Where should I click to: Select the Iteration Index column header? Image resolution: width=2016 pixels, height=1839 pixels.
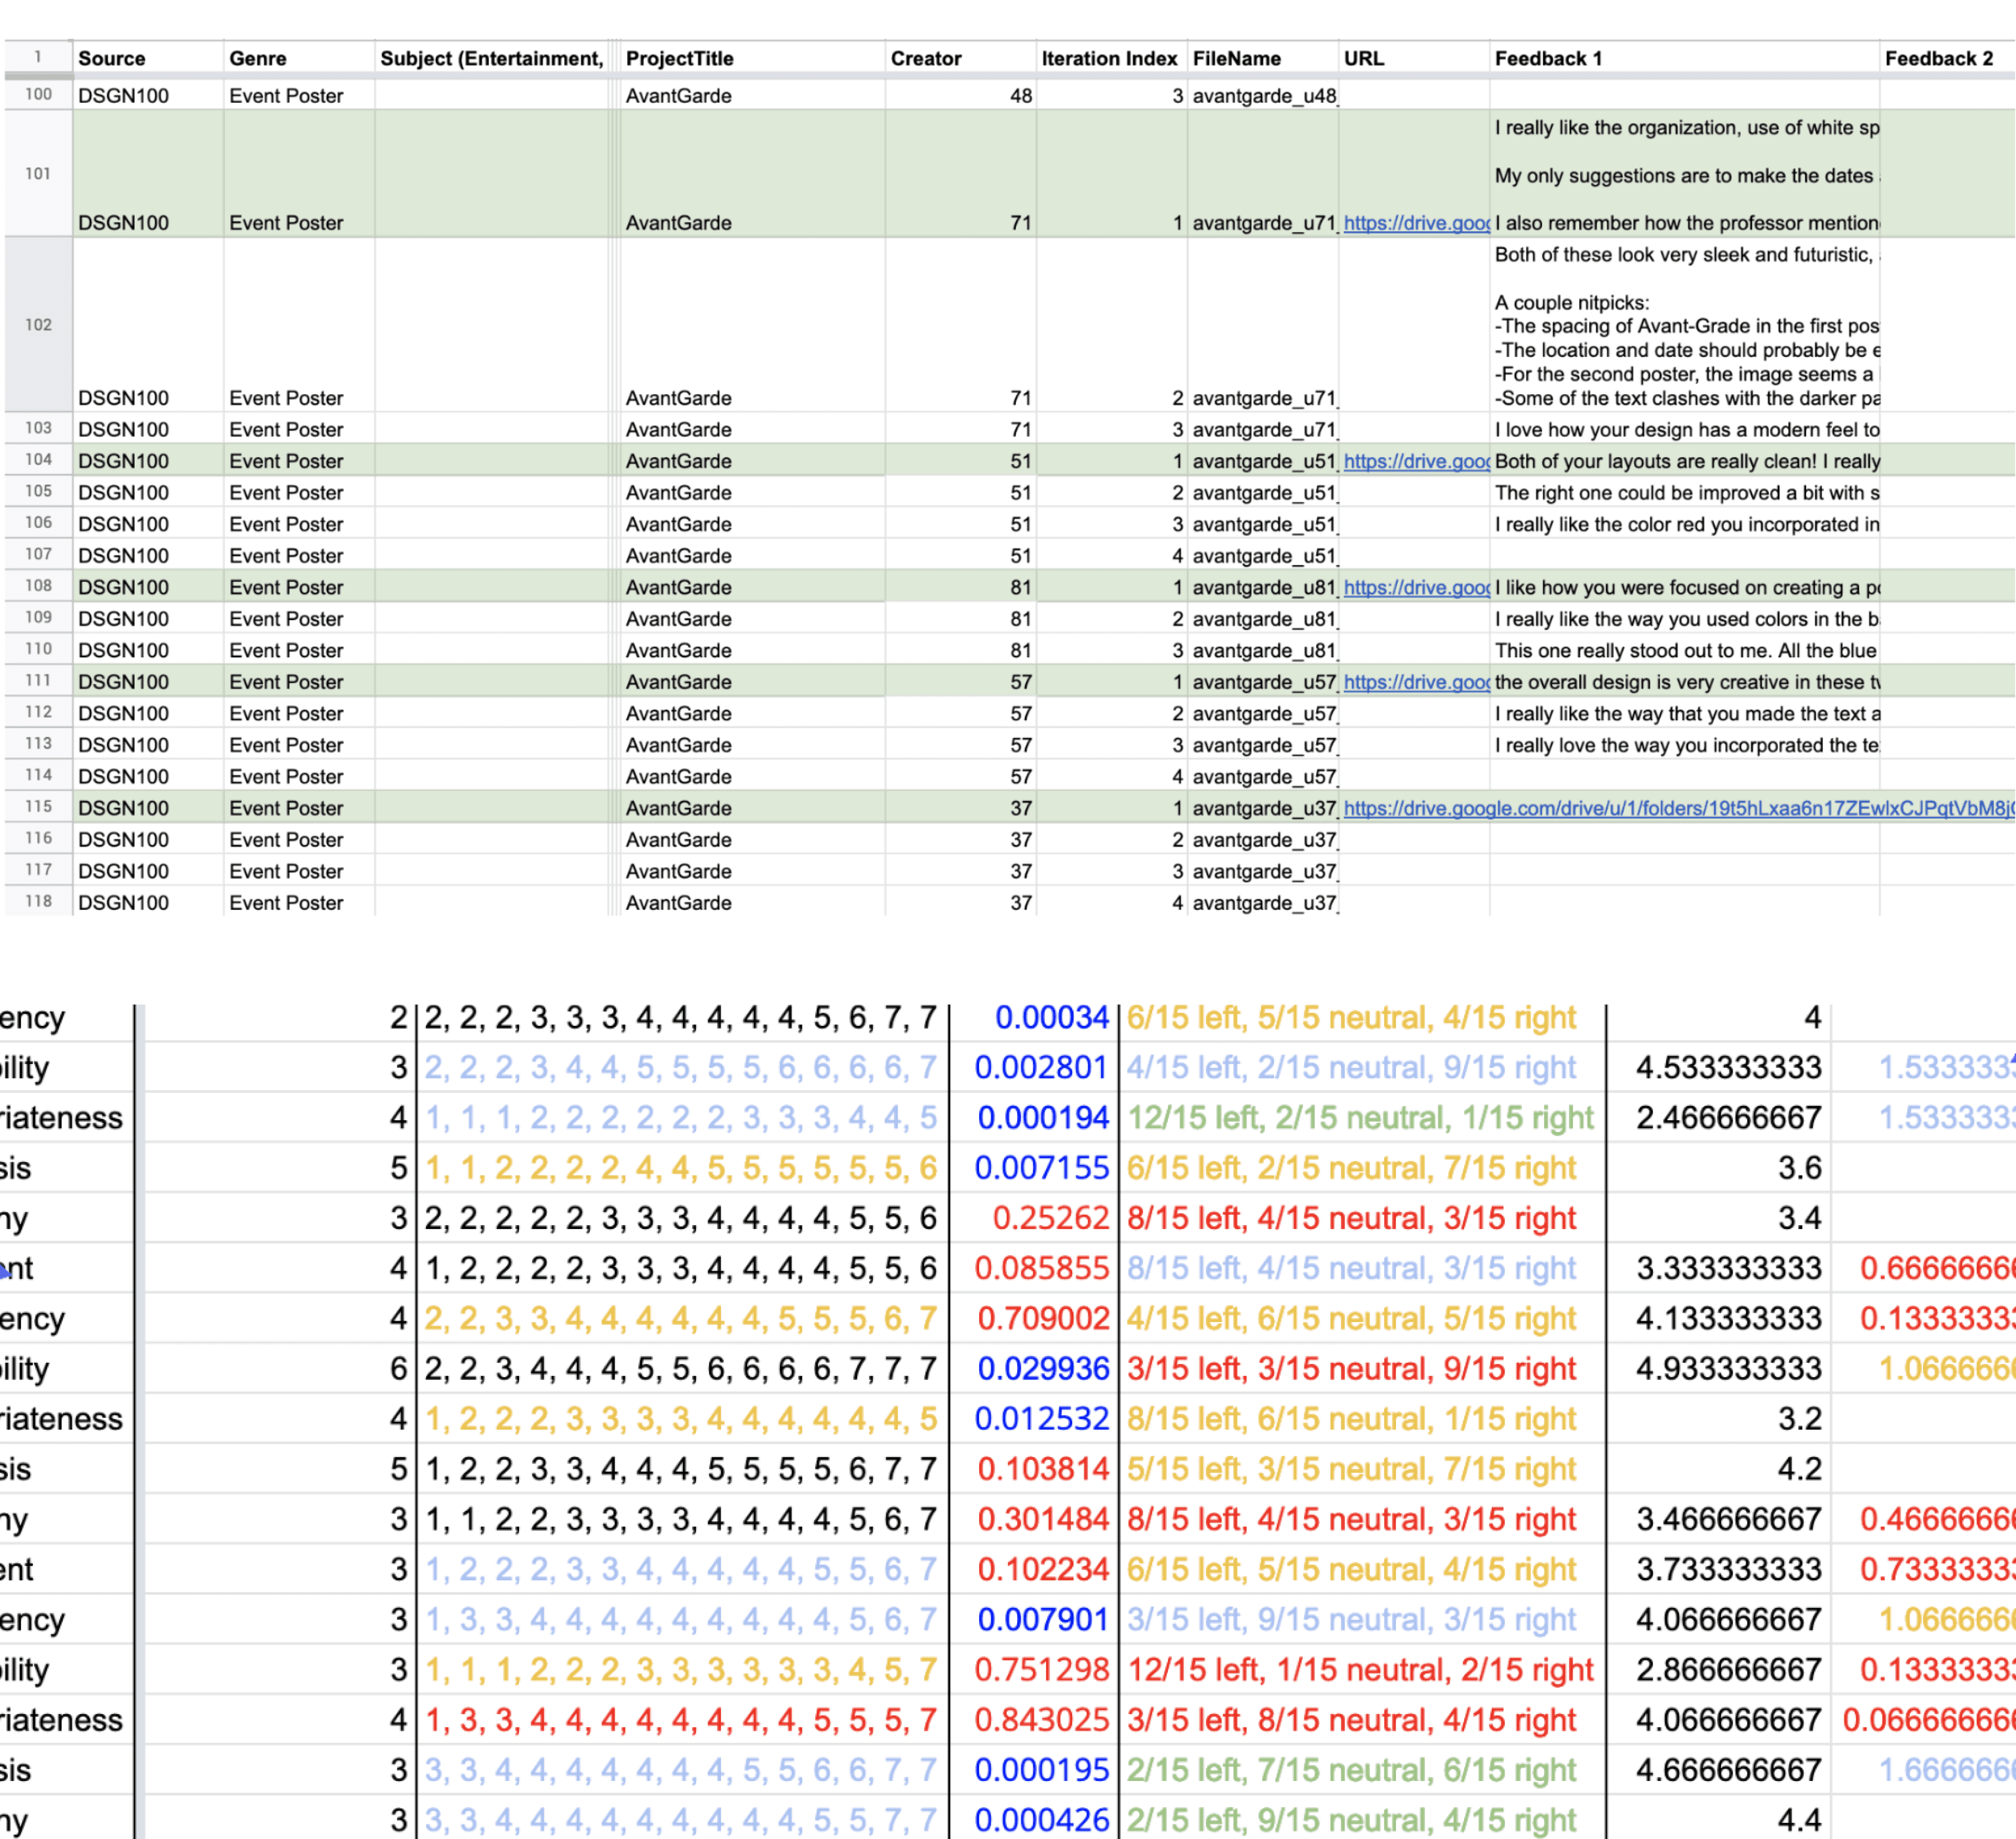tap(1111, 58)
